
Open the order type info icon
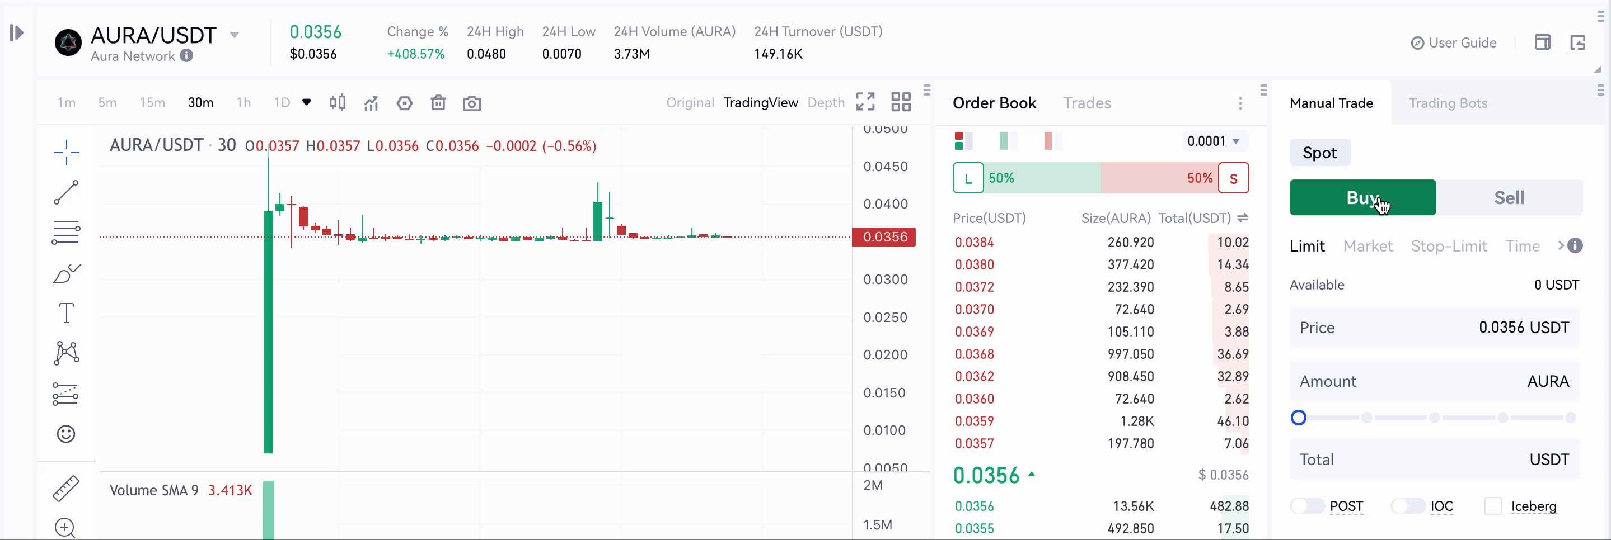click(1575, 246)
